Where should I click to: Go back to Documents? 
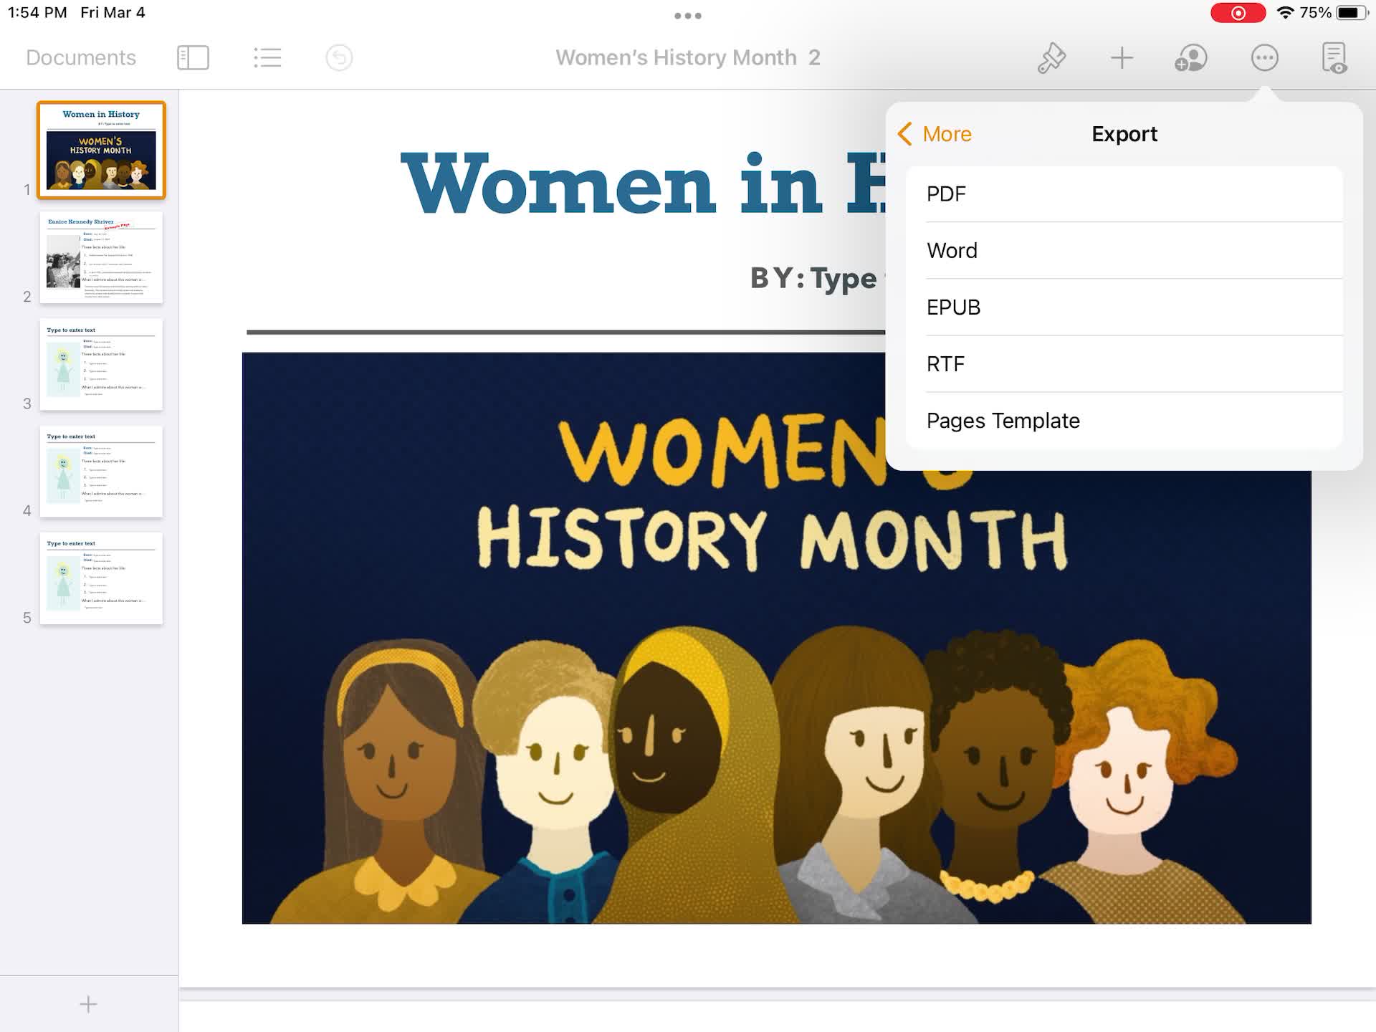click(x=80, y=57)
